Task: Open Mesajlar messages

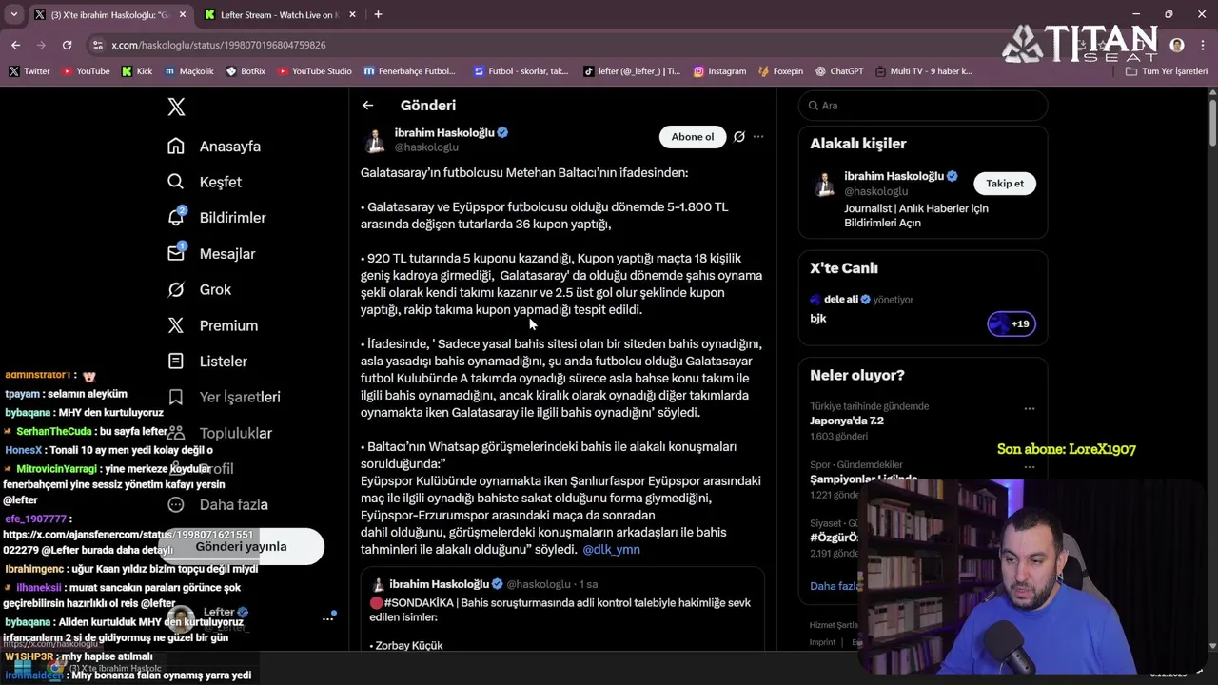Action: (x=211, y=254)
